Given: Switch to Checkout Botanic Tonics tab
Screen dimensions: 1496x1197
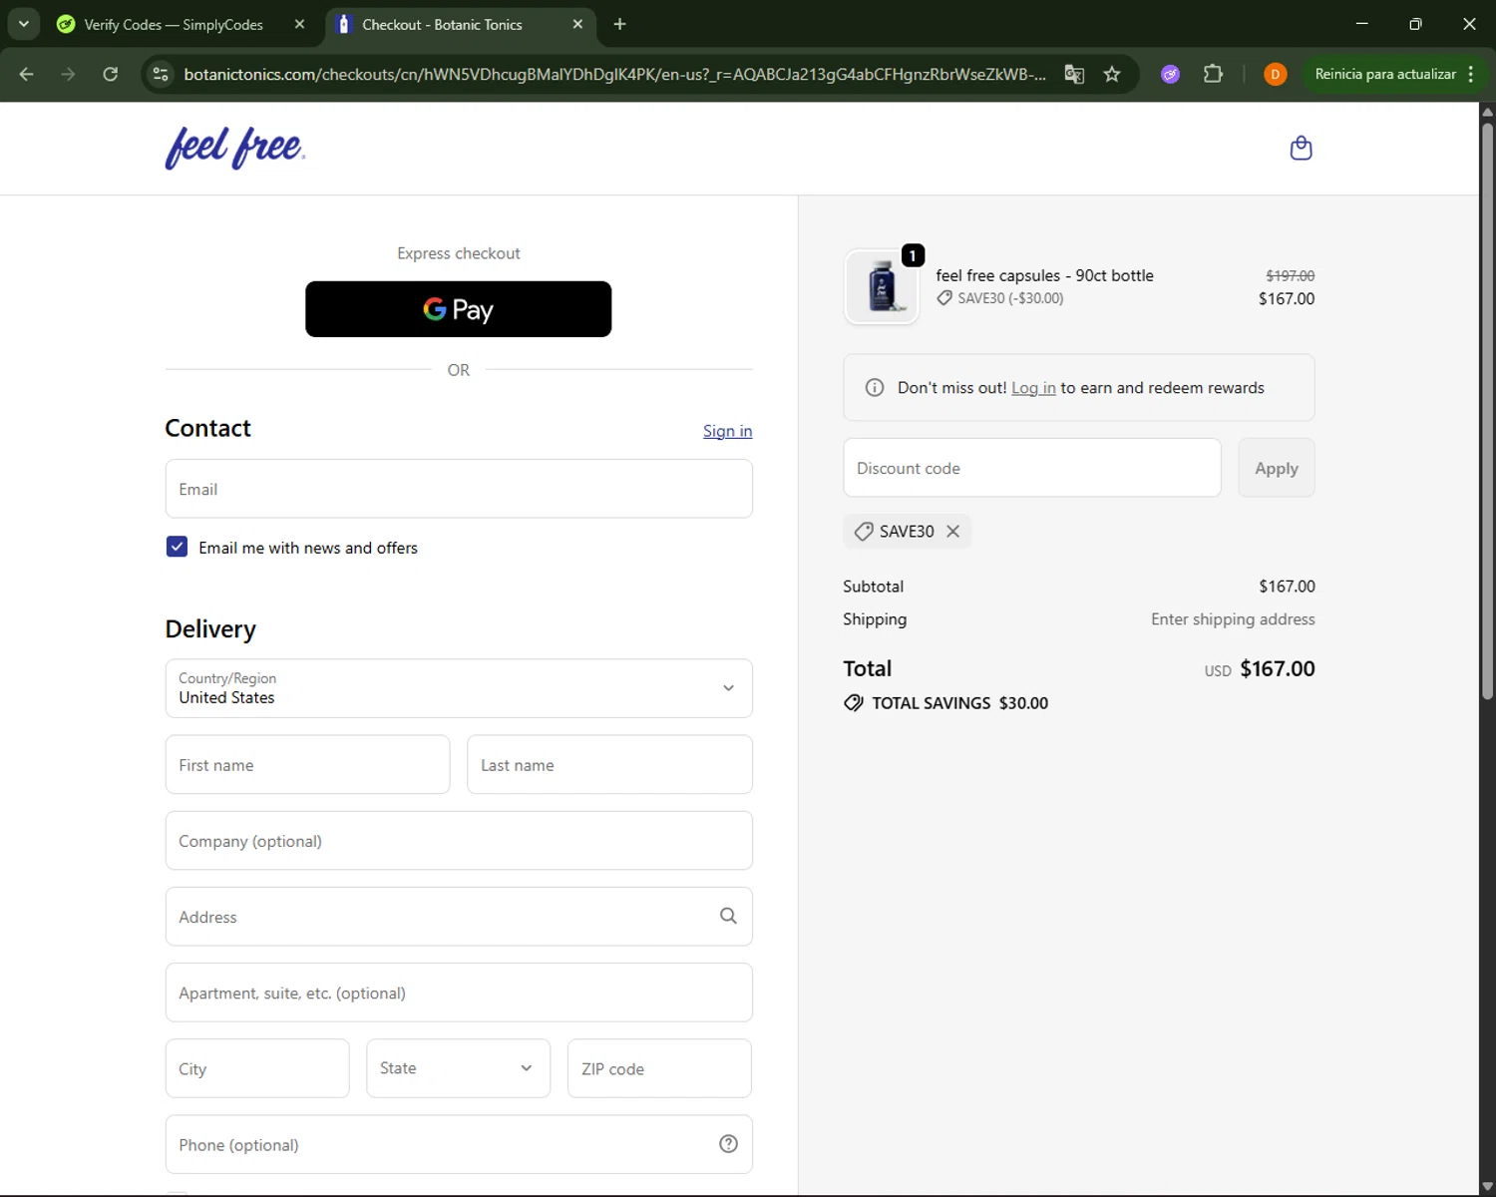Looking at the screenshot, I should 442,24.
